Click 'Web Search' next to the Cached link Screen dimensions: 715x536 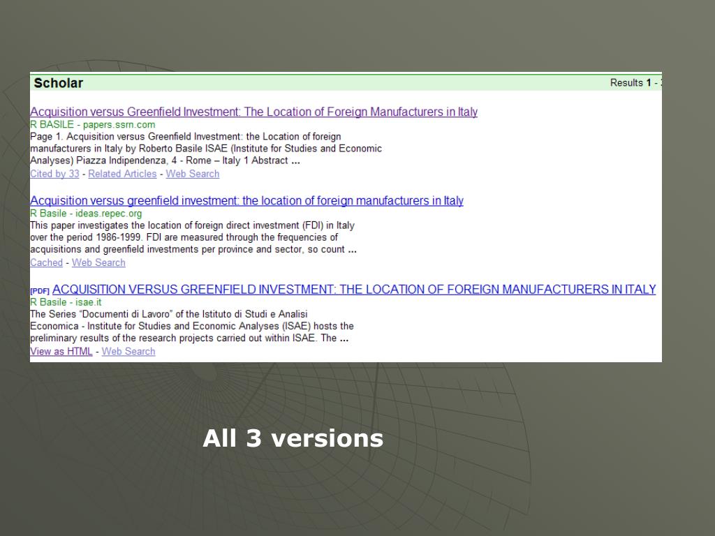click(98, 262)
